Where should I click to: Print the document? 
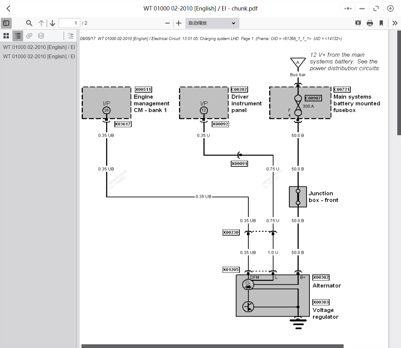370,23
